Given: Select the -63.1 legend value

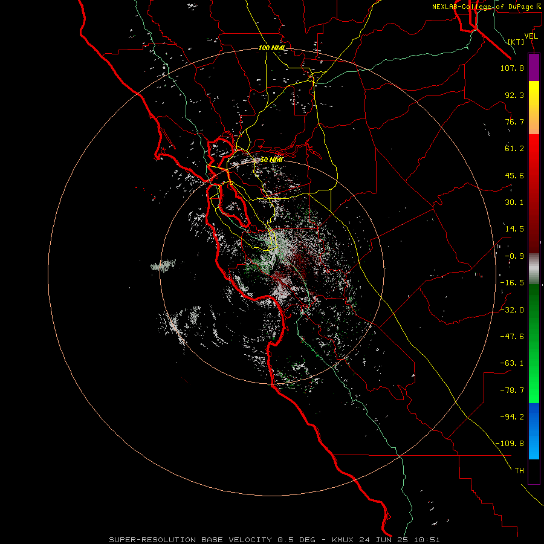Looking at the screenshot, I should (x=512, y=363).
